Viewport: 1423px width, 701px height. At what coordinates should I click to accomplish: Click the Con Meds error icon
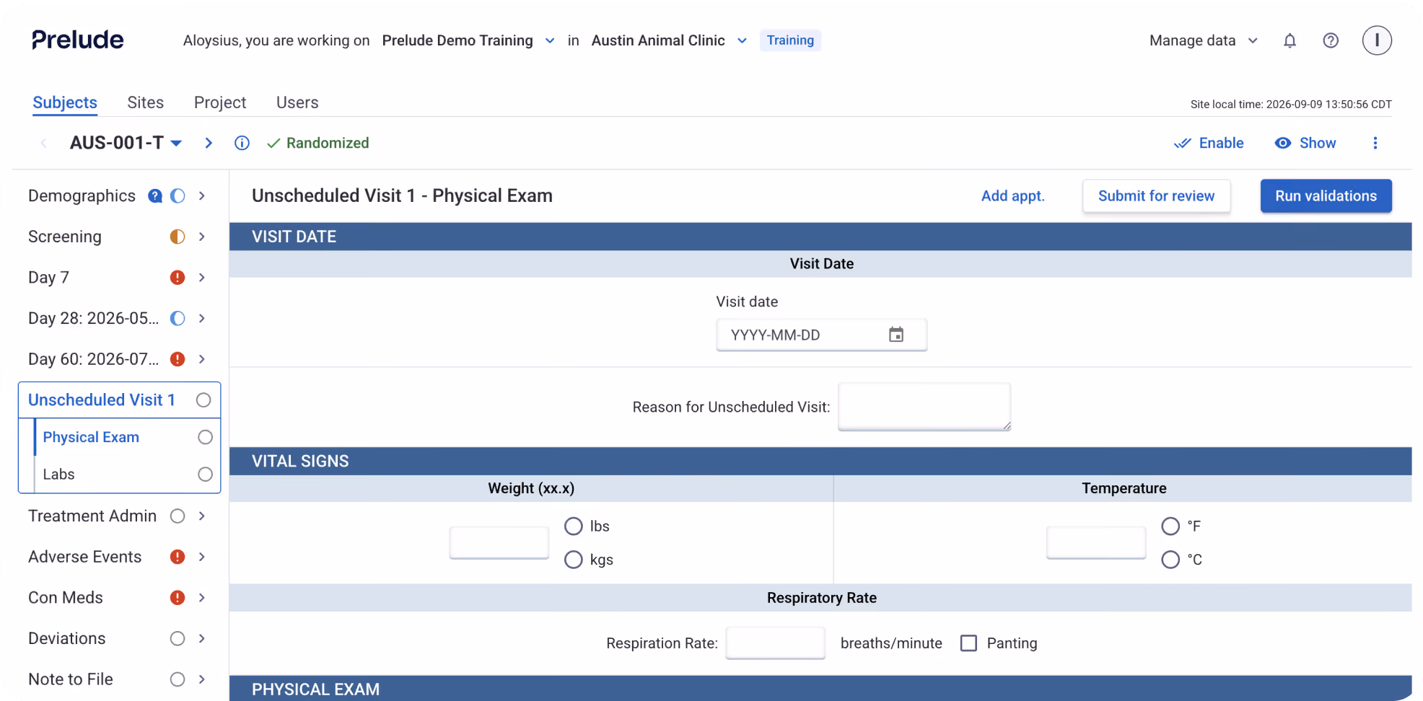click(178, 598)
